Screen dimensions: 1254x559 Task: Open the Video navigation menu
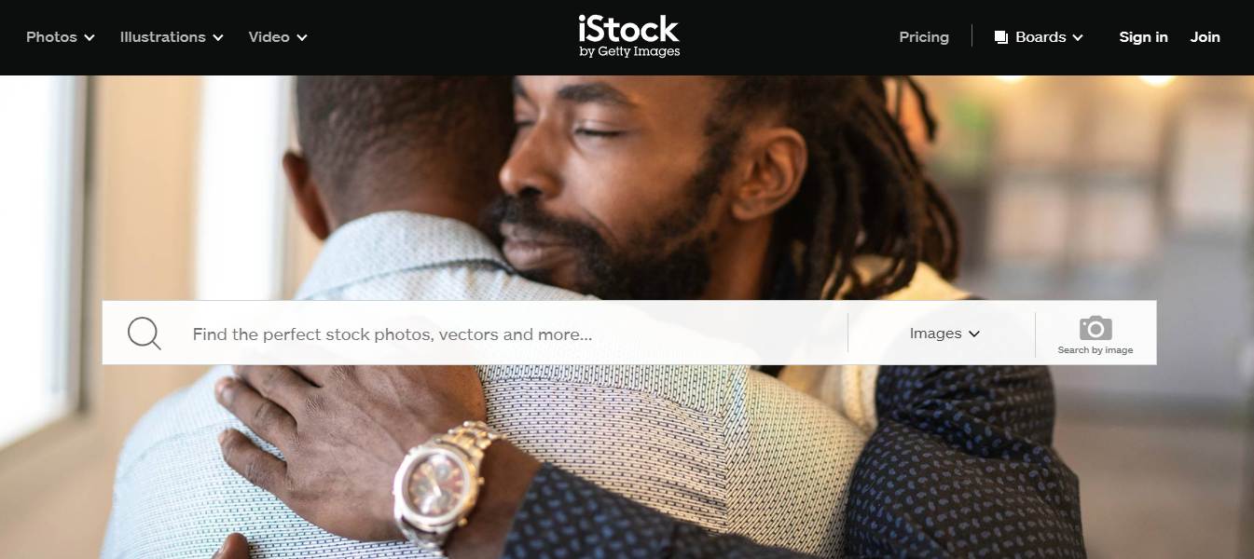[x=278, y=37]
